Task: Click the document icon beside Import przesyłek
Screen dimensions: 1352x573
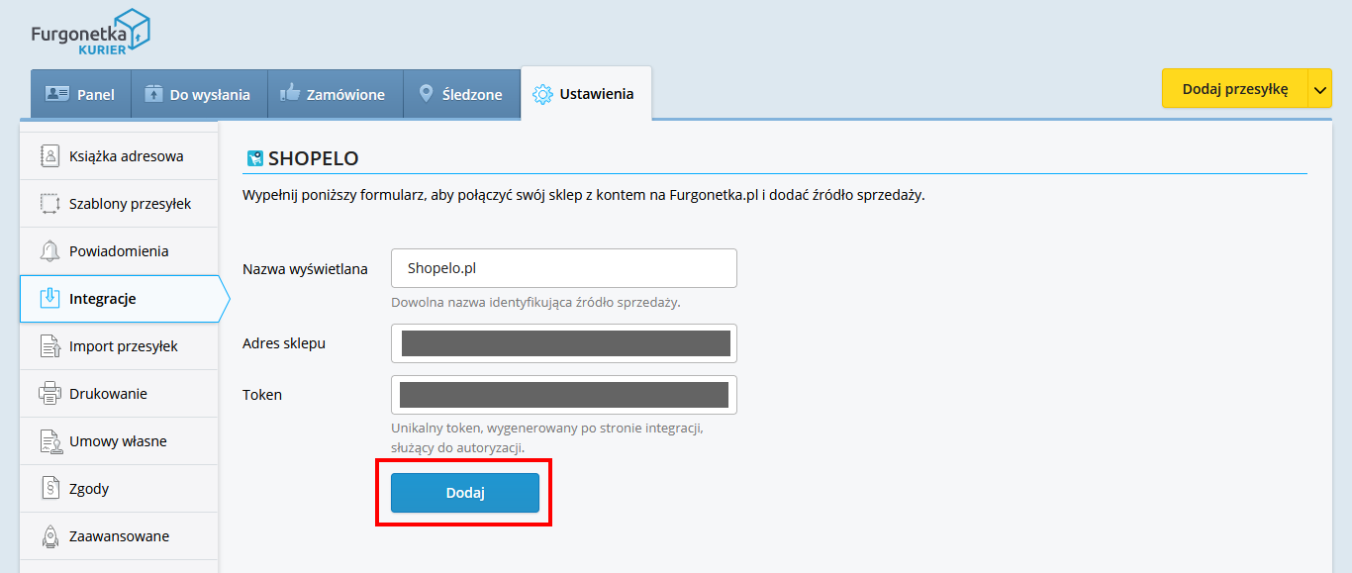Action: (x=50, y=345)
